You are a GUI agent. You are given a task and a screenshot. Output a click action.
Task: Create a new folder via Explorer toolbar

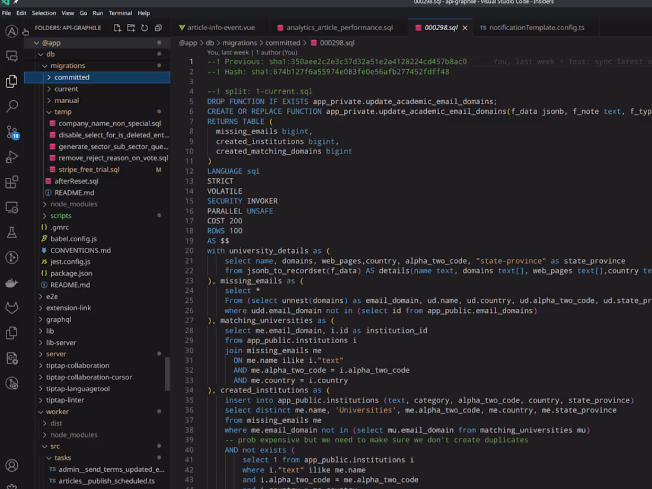click(x=132, y=27)
